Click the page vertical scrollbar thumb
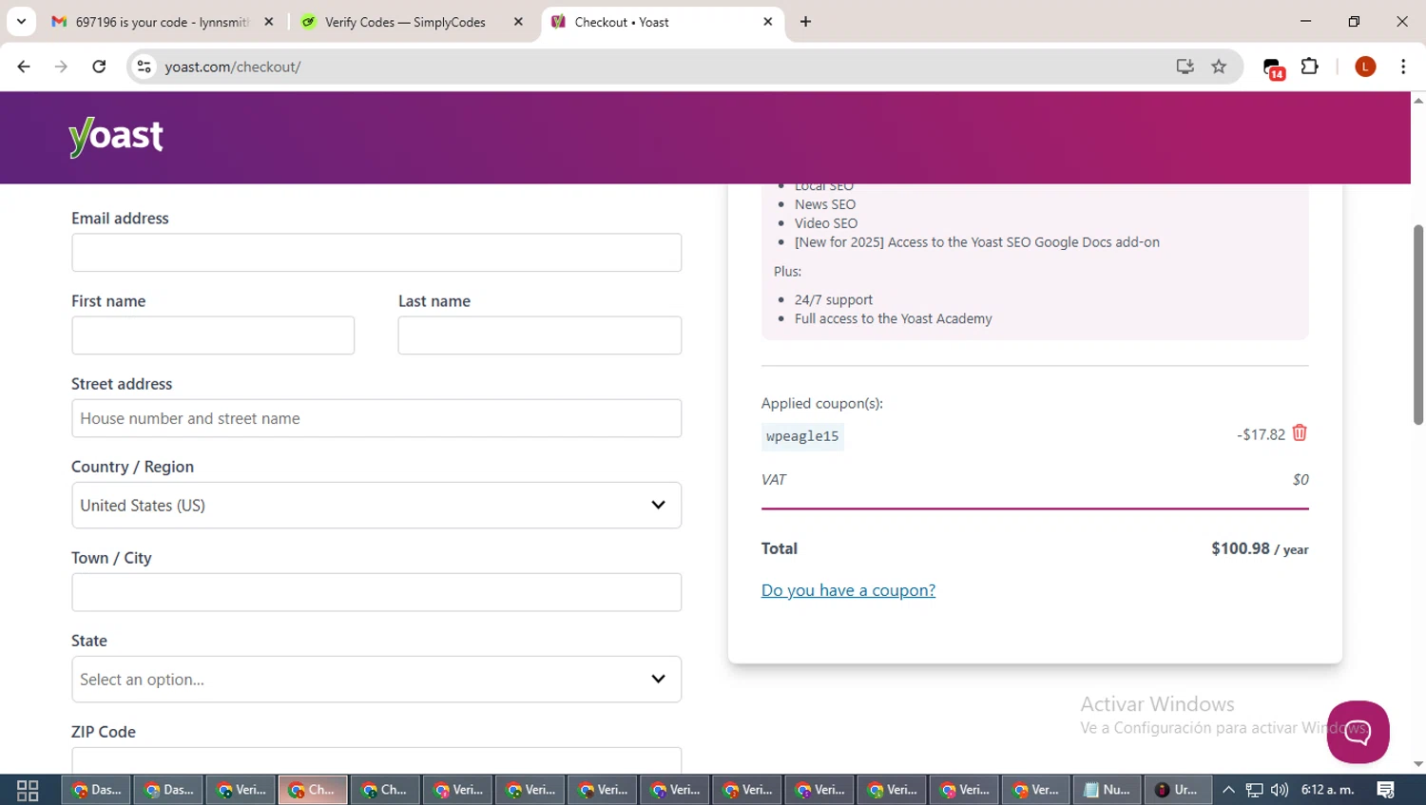 pos(1418,325)
